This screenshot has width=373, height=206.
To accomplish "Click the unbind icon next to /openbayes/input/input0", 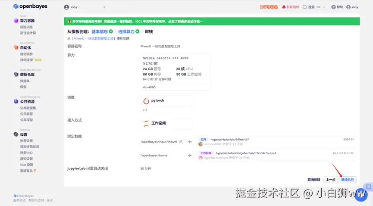I will point(181,142).
